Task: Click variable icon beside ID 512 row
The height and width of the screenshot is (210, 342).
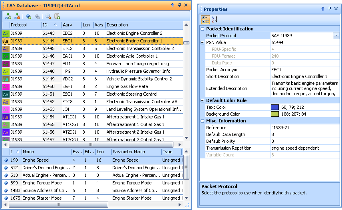Action: 6,168
